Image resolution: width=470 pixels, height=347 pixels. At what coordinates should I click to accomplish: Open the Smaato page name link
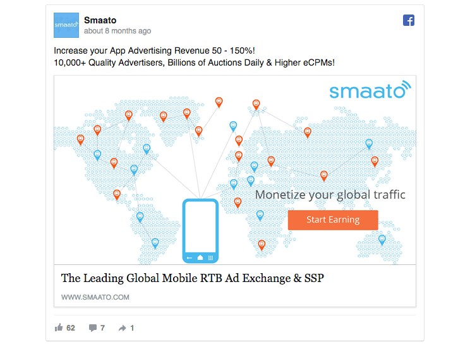pyautogui.click(x=100, y=20)
